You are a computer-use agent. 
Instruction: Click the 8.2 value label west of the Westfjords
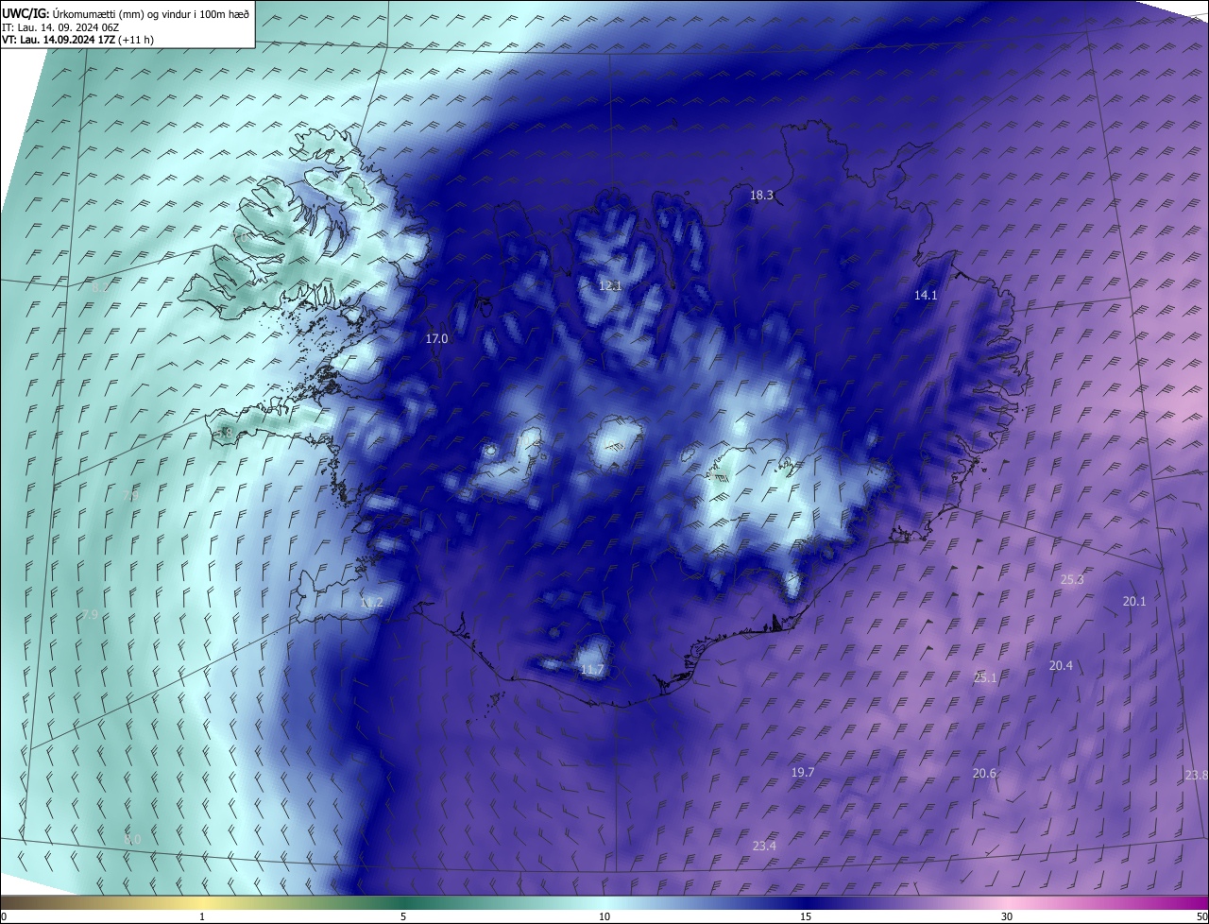(100, 287)
